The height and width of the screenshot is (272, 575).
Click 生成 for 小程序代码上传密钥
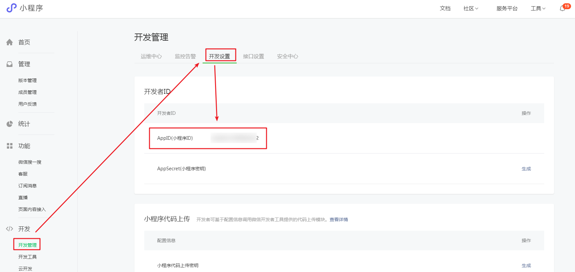526,265
